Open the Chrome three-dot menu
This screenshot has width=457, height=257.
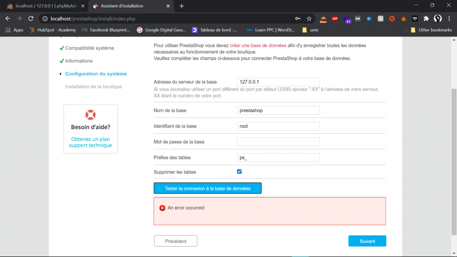point(449,19)
